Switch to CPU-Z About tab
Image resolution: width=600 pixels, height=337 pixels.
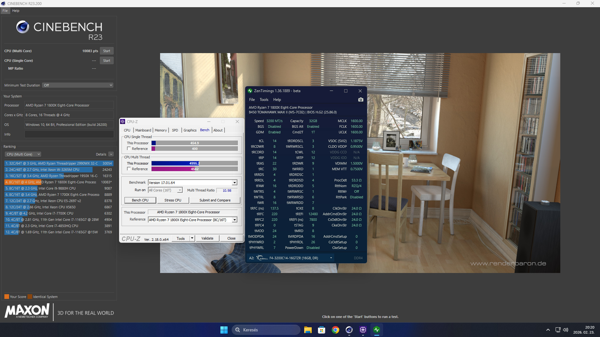coord(218,130)
